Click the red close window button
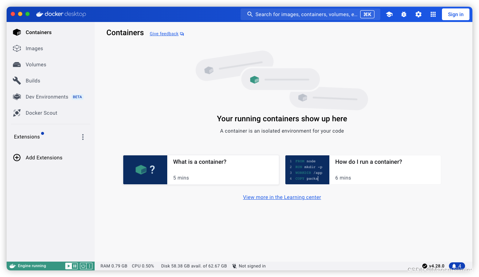The width and height of the screenshot is (479, 277). (x=13, y=14)
